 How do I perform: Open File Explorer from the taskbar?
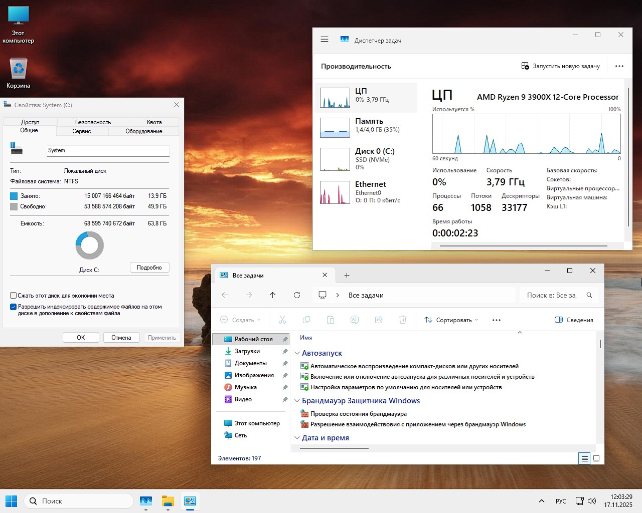[x=168, y=501]
